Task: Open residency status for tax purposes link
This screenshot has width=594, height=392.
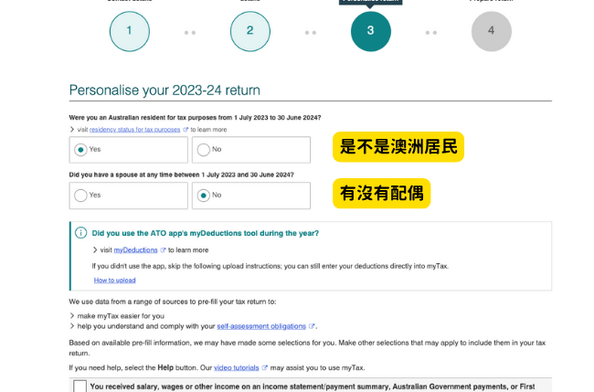Action: [134, 130]
